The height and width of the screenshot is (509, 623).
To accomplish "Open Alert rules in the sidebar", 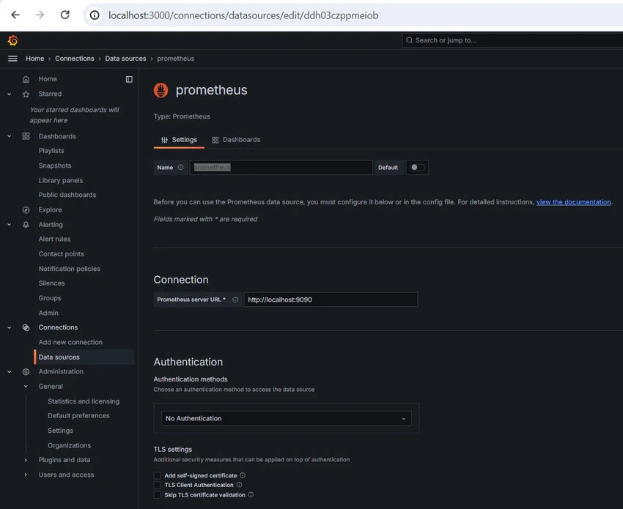I will [x=54, y=239].
